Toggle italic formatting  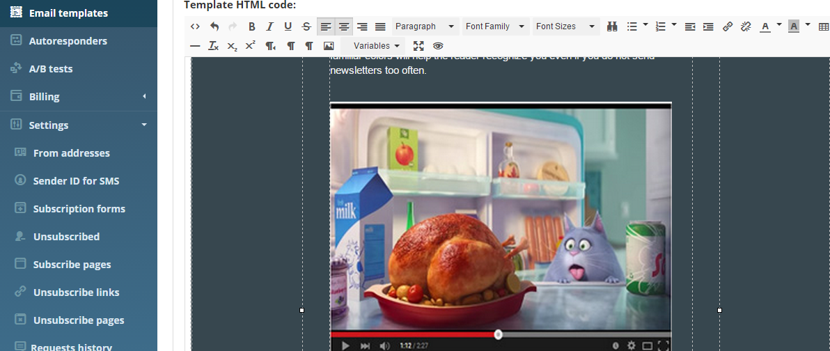click(x=270, y=26)
